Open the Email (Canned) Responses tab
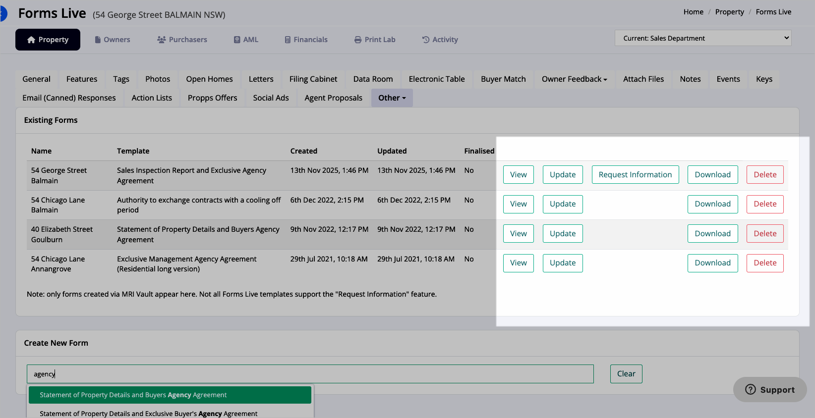815x418 pixels. tap(69, 98)
